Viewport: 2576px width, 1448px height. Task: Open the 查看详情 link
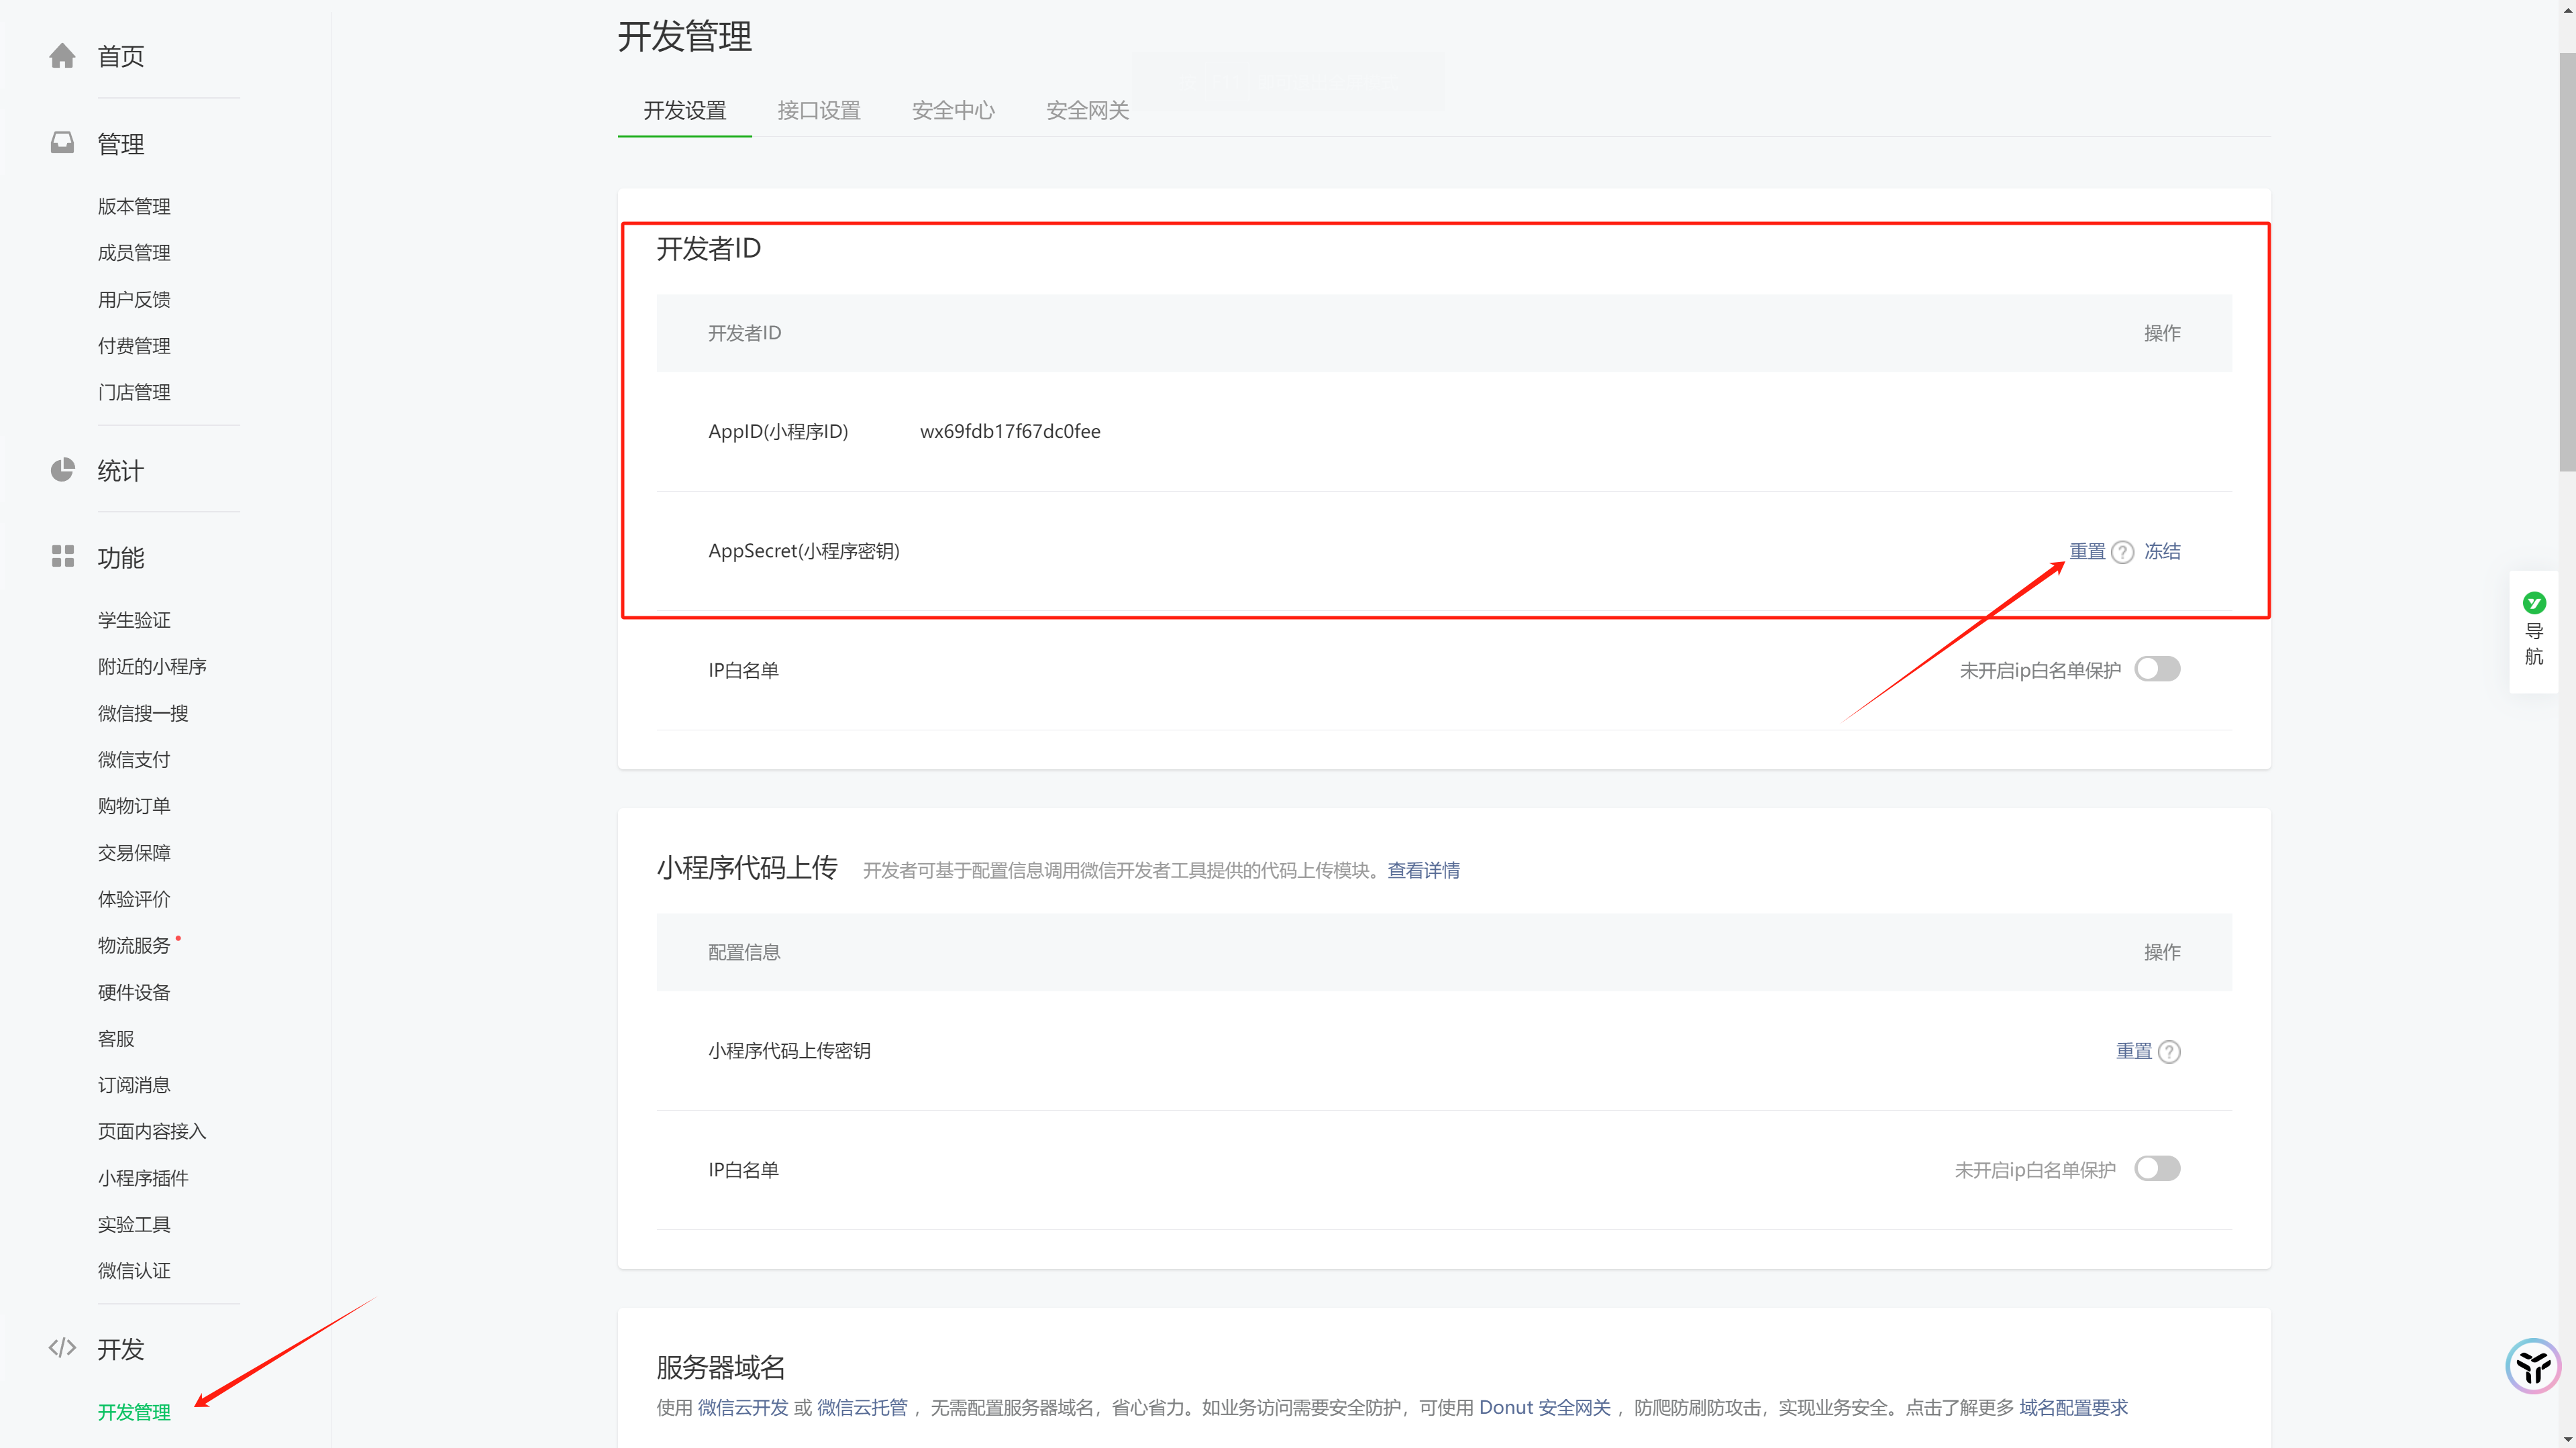1423,871
